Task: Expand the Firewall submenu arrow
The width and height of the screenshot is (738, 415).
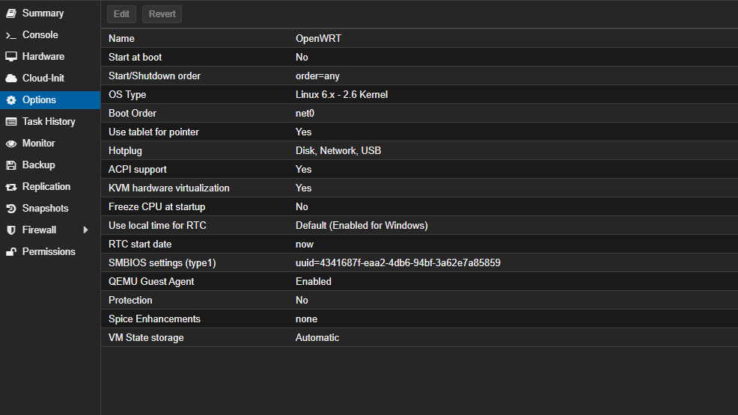Action: [85, 230]
